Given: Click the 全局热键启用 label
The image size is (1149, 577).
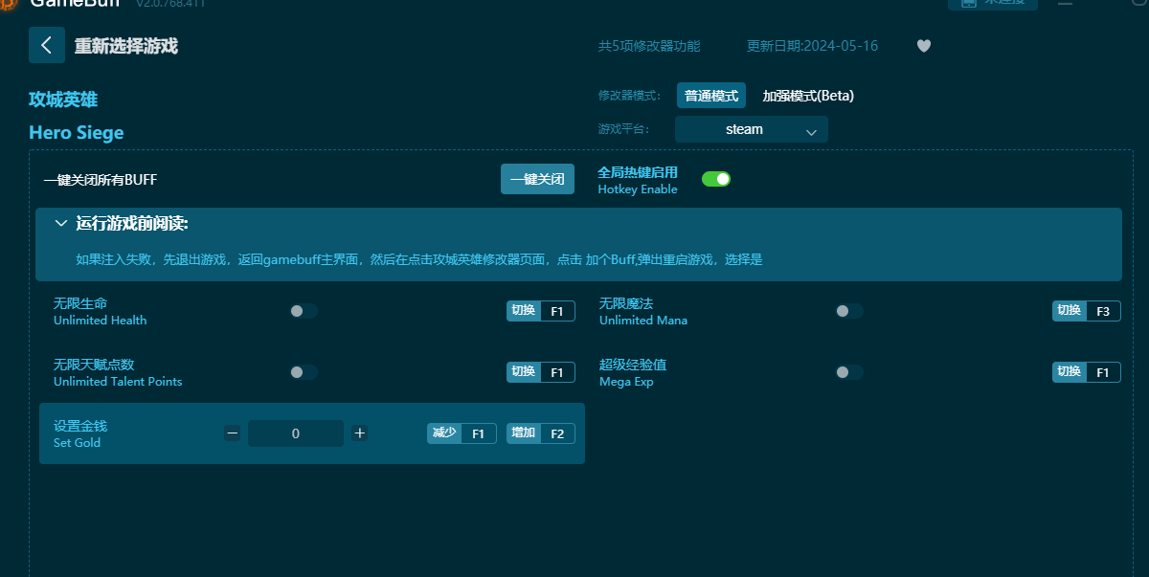Looking at the screenshot, I should coord(638,172).
